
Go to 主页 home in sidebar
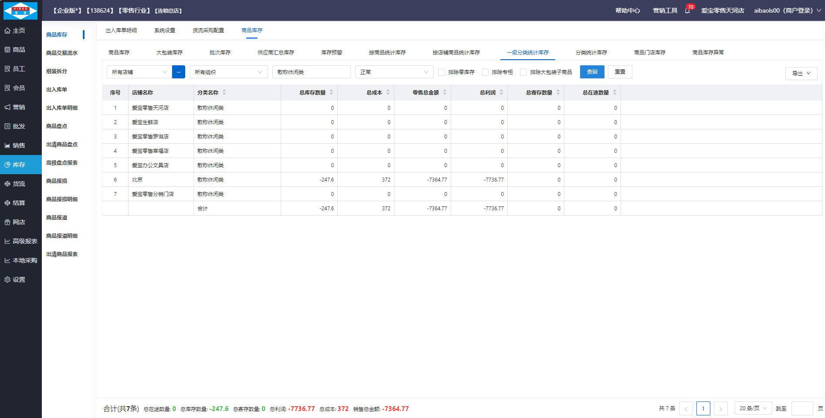tap(21, 30)
